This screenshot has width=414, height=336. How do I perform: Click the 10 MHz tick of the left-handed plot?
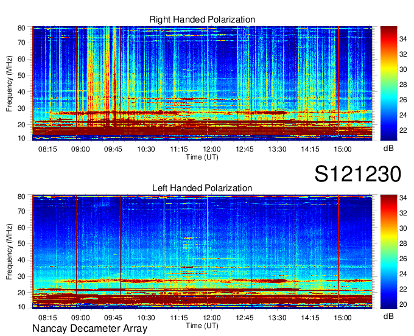(21, 307)
